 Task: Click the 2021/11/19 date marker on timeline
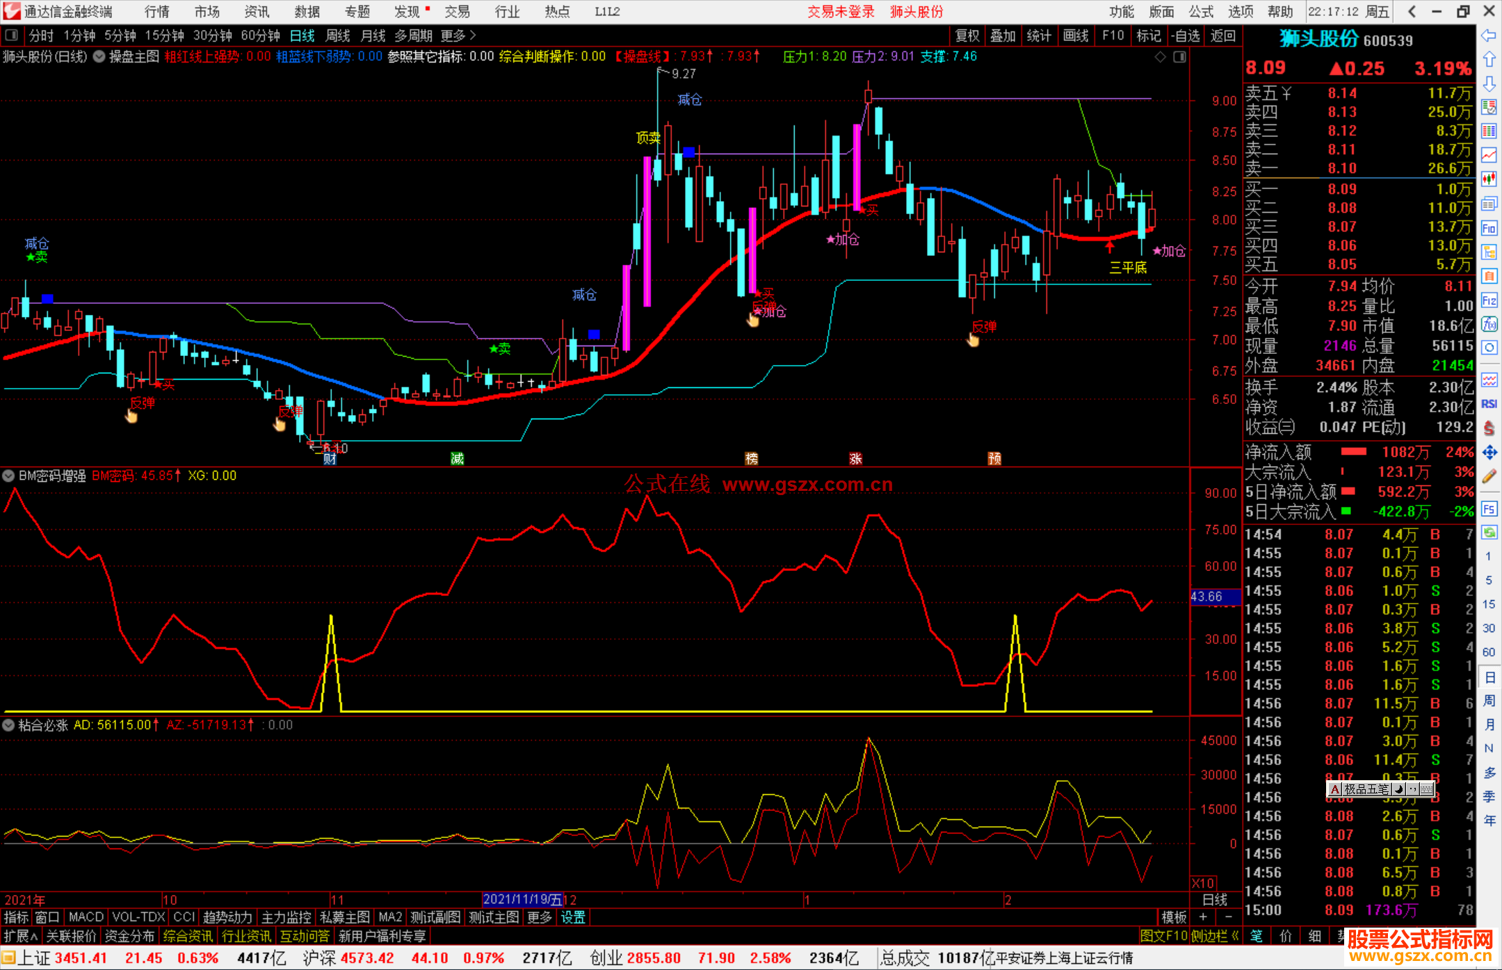[x=522, y=899]
